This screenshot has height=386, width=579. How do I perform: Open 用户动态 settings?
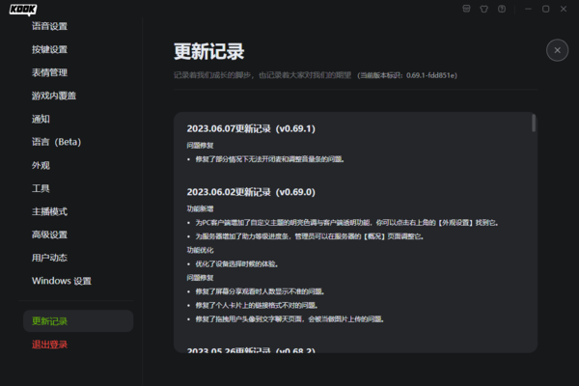(x=50, y=258)
